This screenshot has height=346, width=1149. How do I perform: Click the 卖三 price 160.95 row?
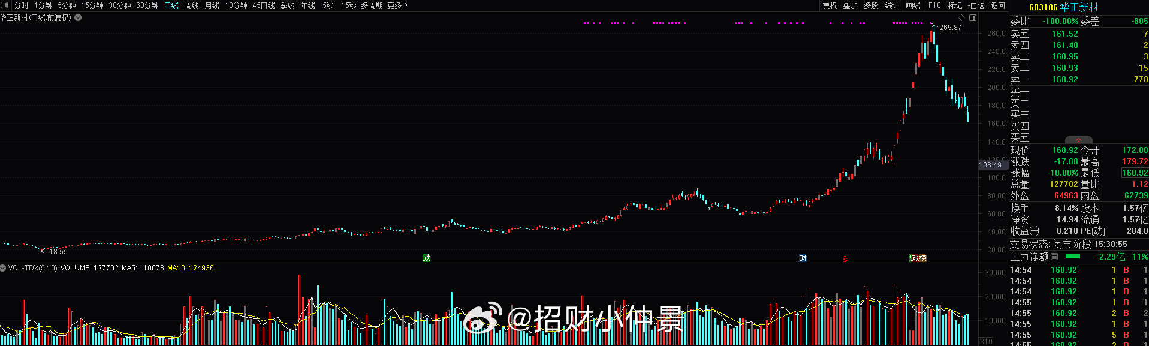click(1079, 56)
